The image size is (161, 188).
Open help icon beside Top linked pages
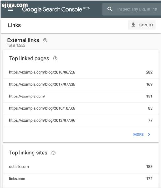(55, 59)
